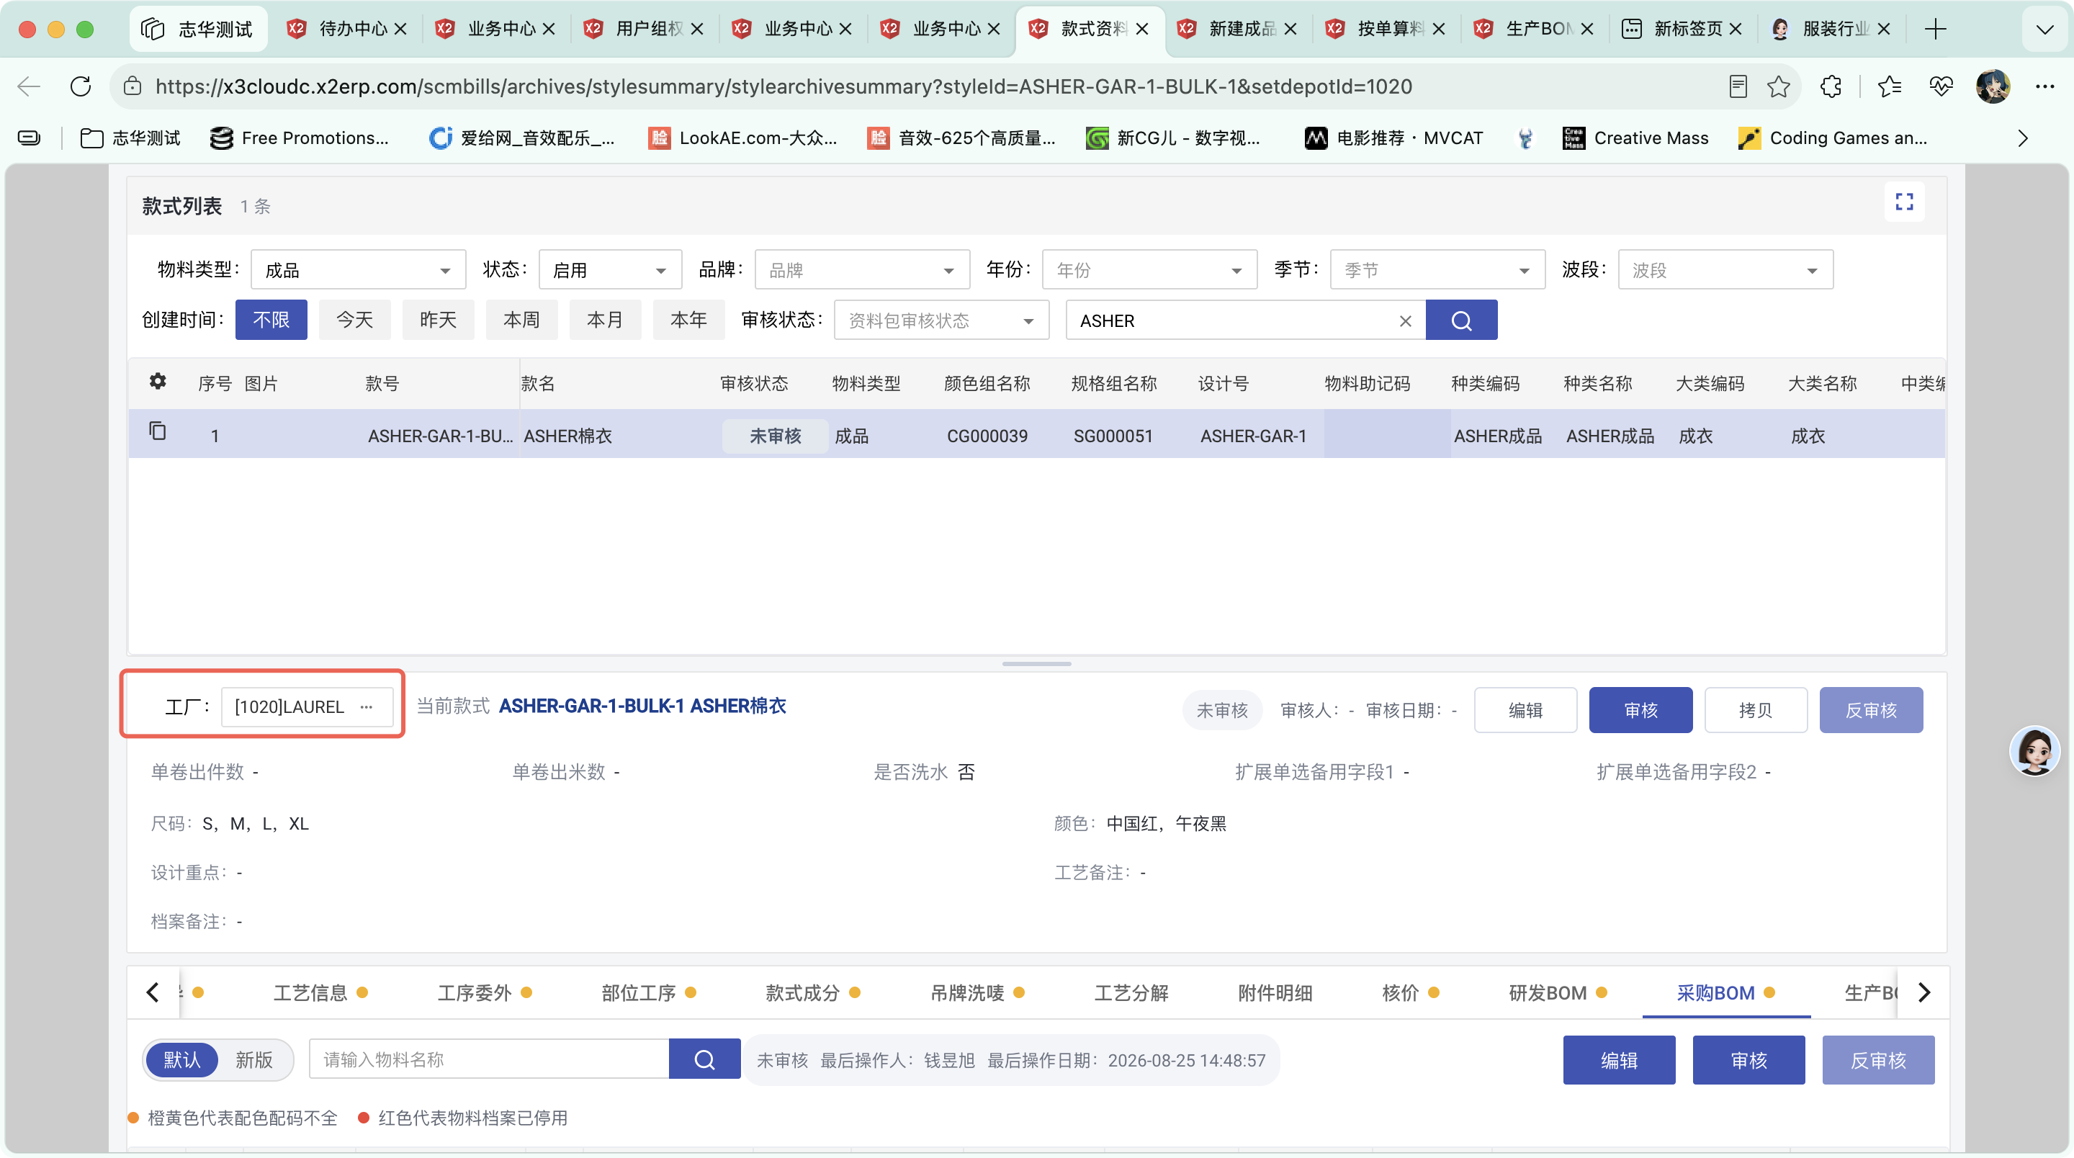Open a new browser tab with plus
The image size is (2074, 1158).
[x=1936, y=29]
